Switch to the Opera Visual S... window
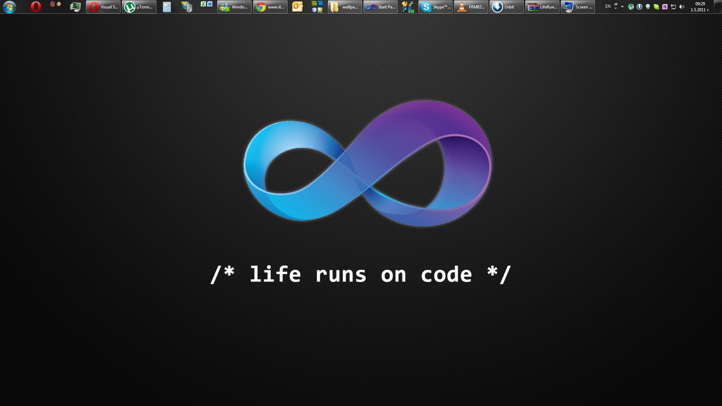 point(103,7)
